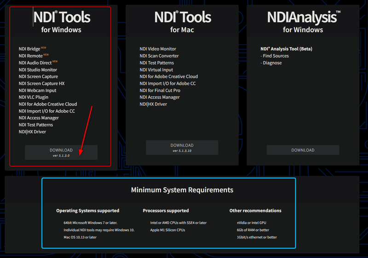Image resolution: width=368 pixels, height=258 pixels.
Task: Select NDI Scan Converter in Mac list
Action: [159, 56]
